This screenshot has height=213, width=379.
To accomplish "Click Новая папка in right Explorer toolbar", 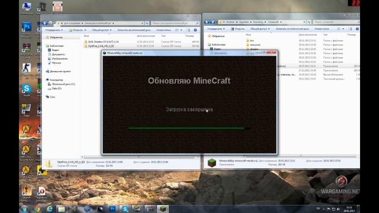I will [x=322, y=29].
